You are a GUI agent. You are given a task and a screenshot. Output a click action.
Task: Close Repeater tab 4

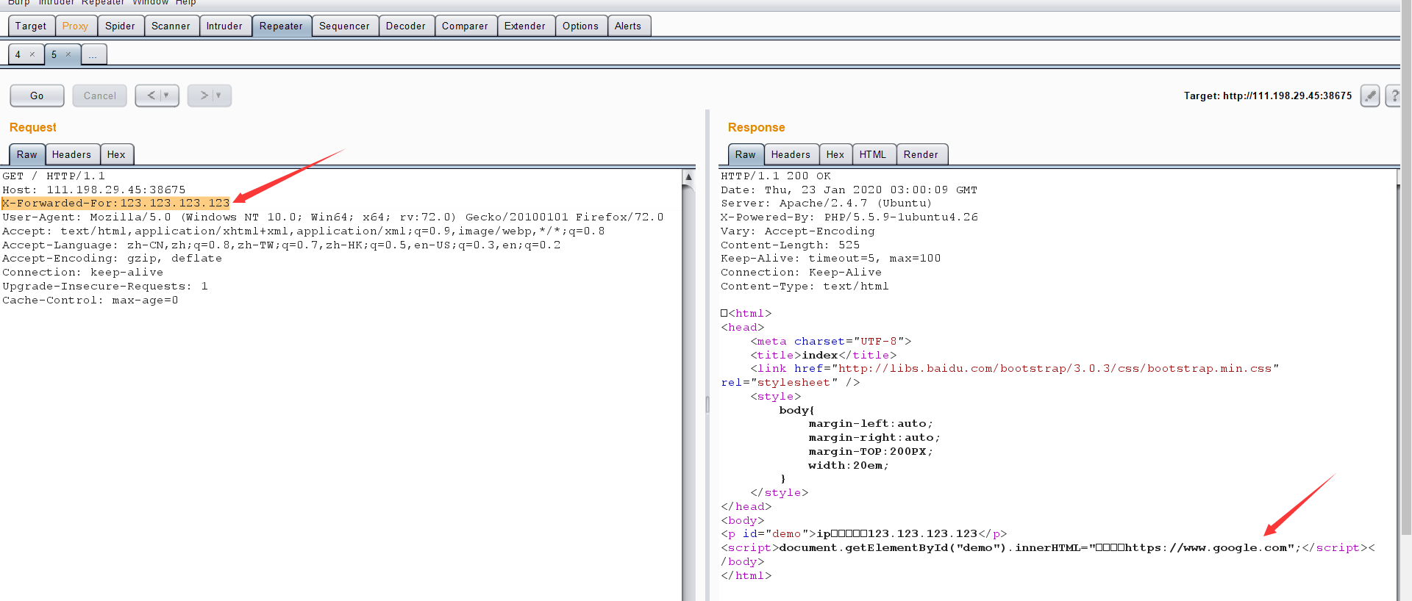[x=32, y=54]
